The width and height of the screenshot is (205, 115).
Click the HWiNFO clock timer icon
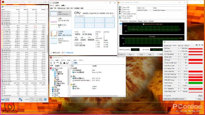[31, 100]
